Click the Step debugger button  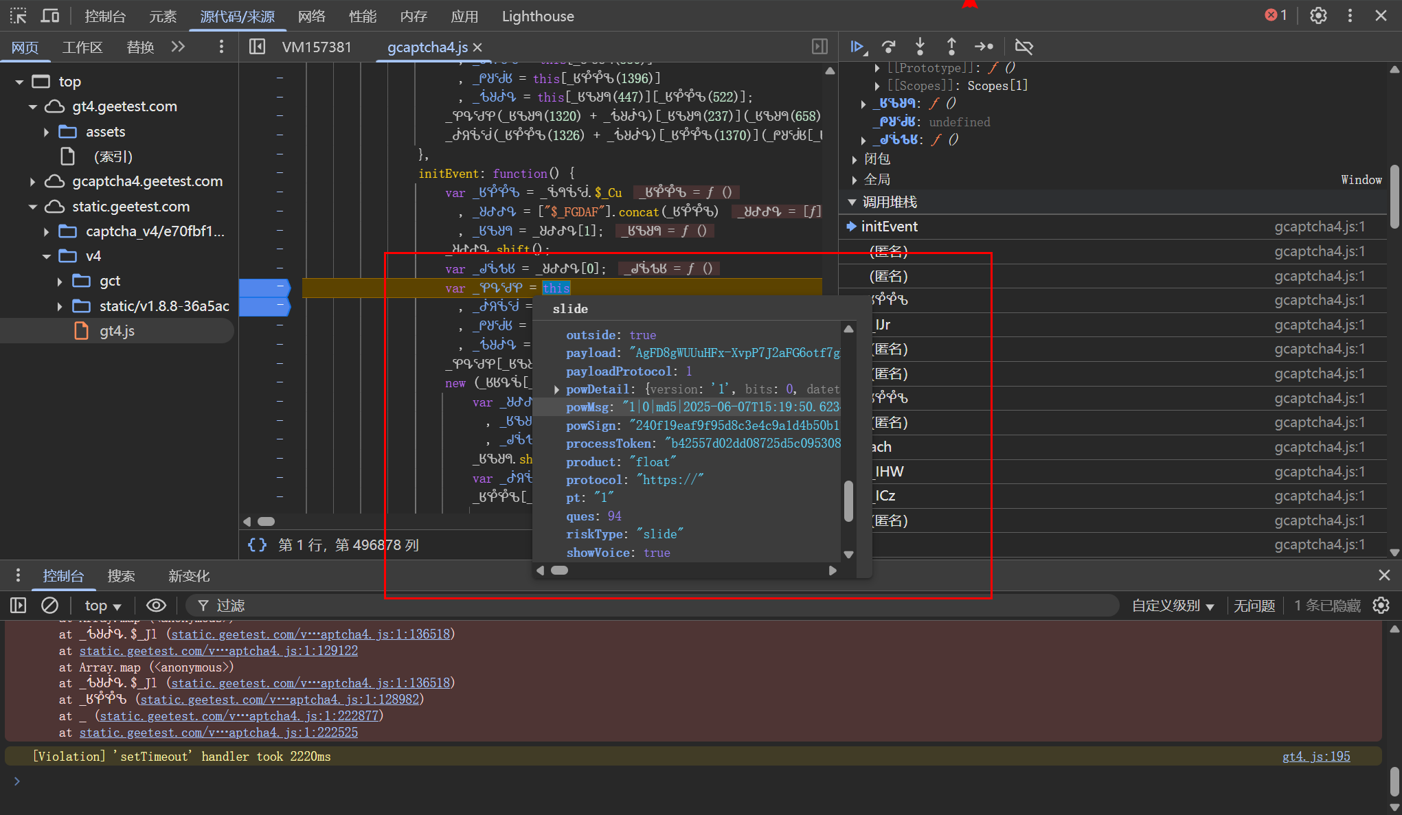(984, 47)
